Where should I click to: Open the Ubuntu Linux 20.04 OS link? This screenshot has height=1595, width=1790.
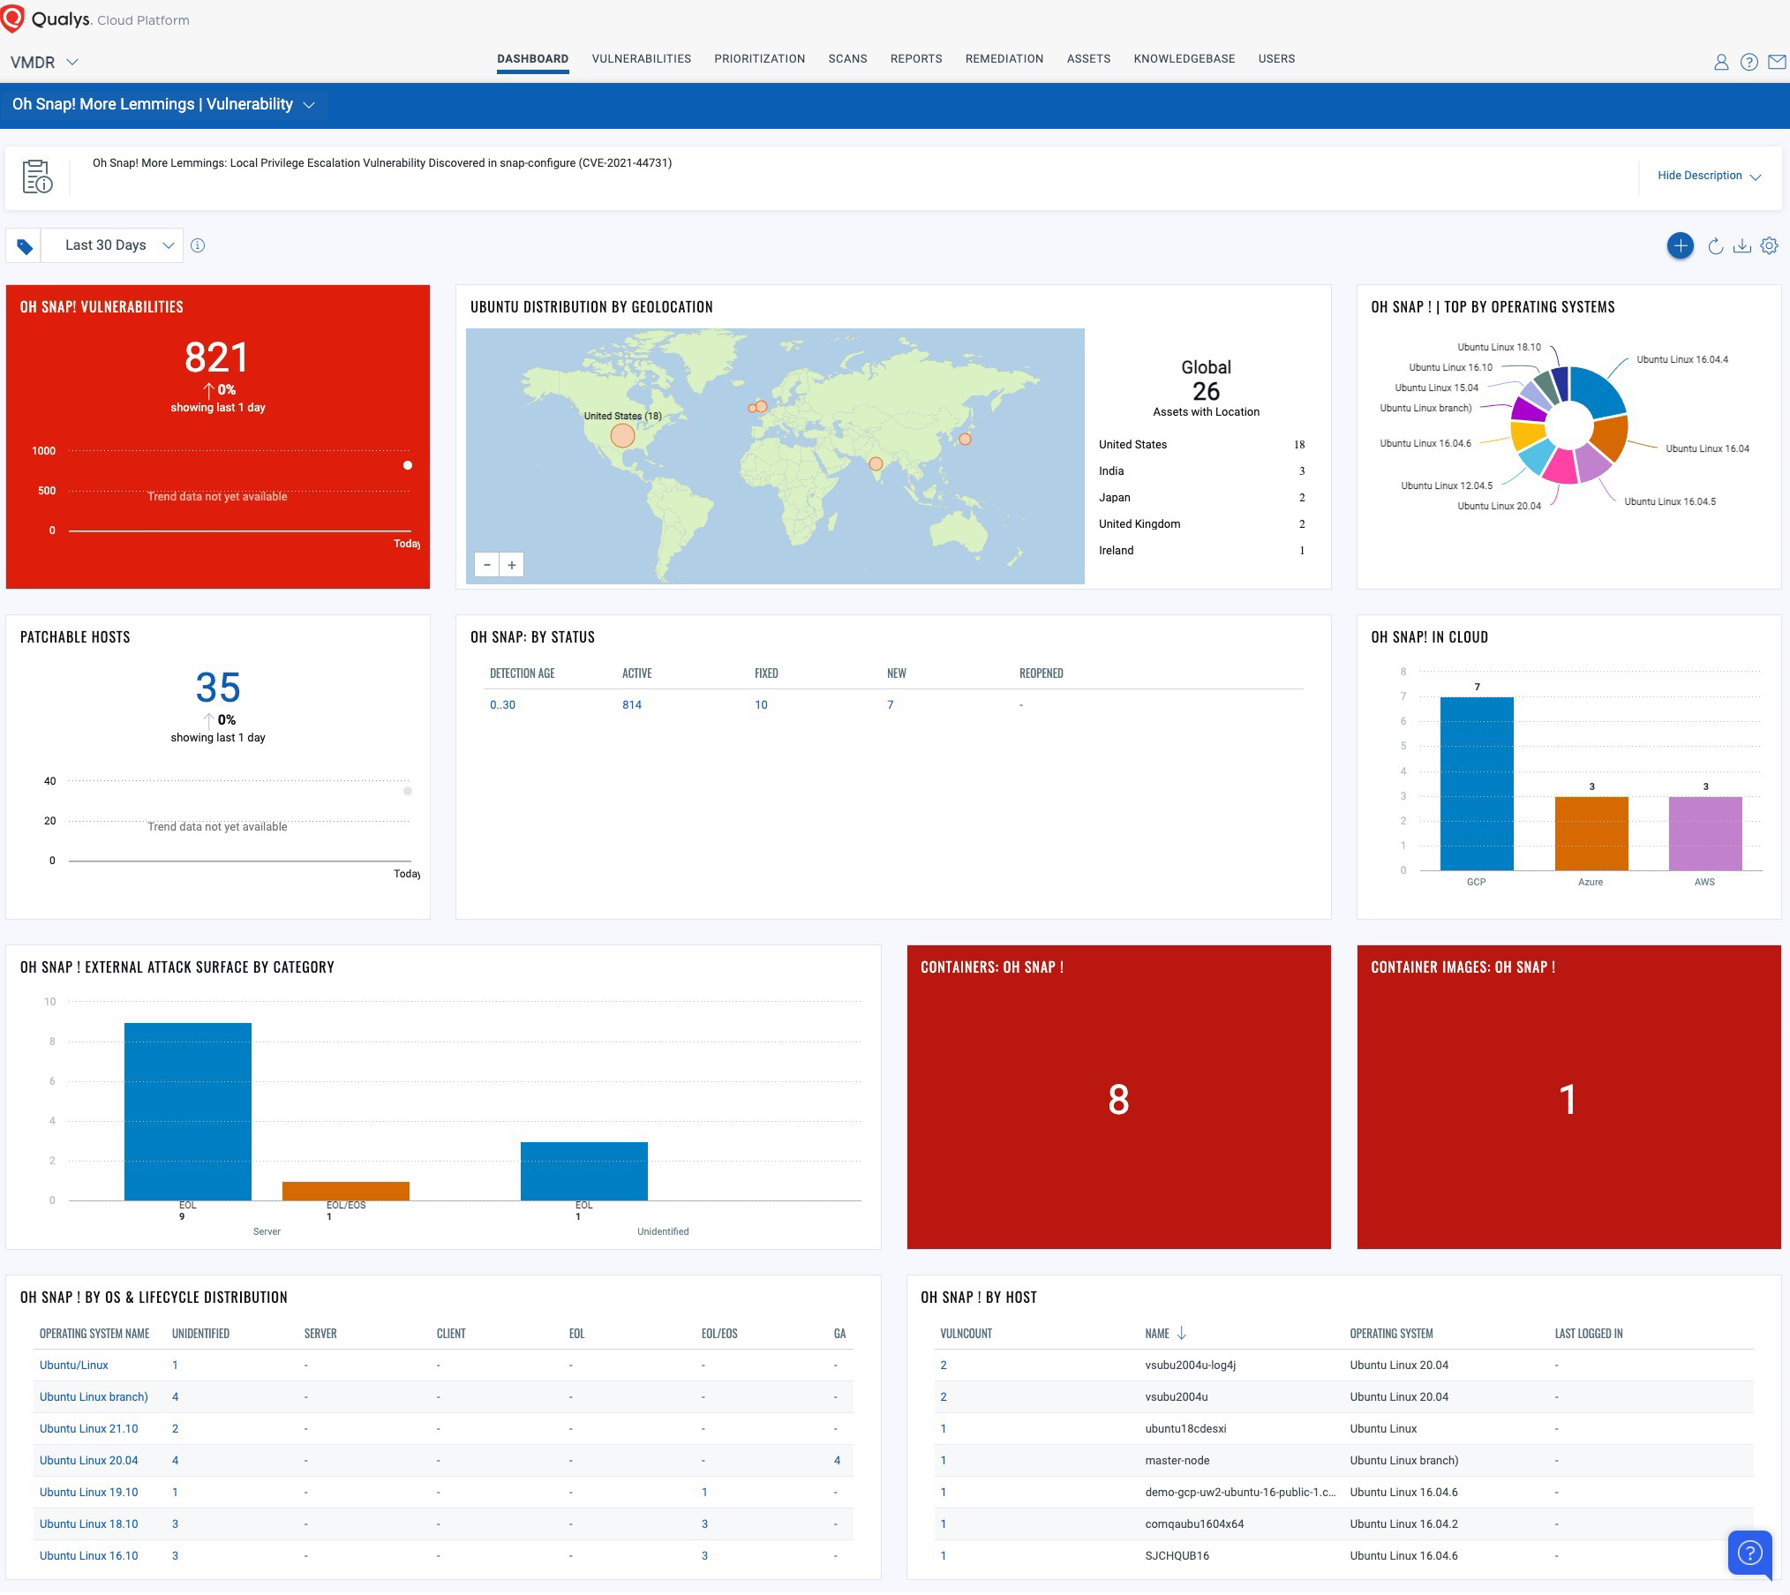88,1460
